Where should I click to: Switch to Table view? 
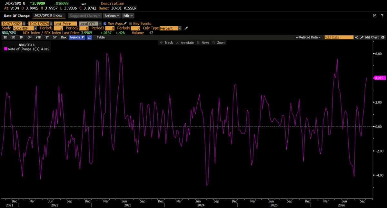(101, 37)
